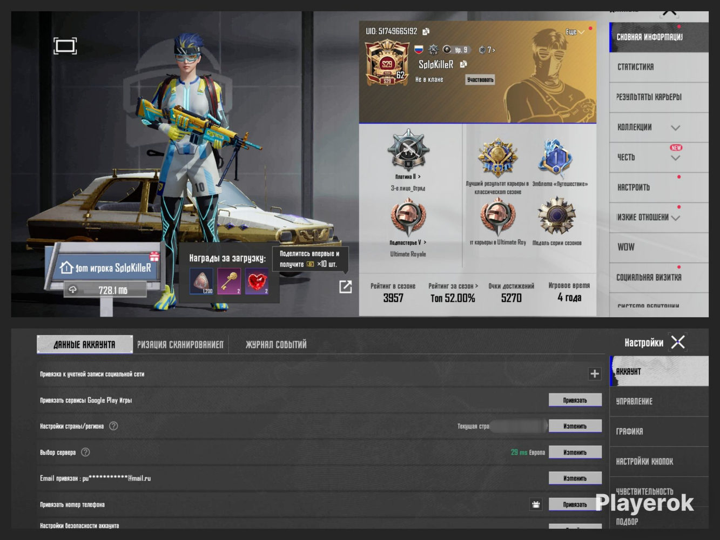The width and height of the screenshot is (720, 540).
Task: Click the Платина II rank badge
Action: [408, 150]
